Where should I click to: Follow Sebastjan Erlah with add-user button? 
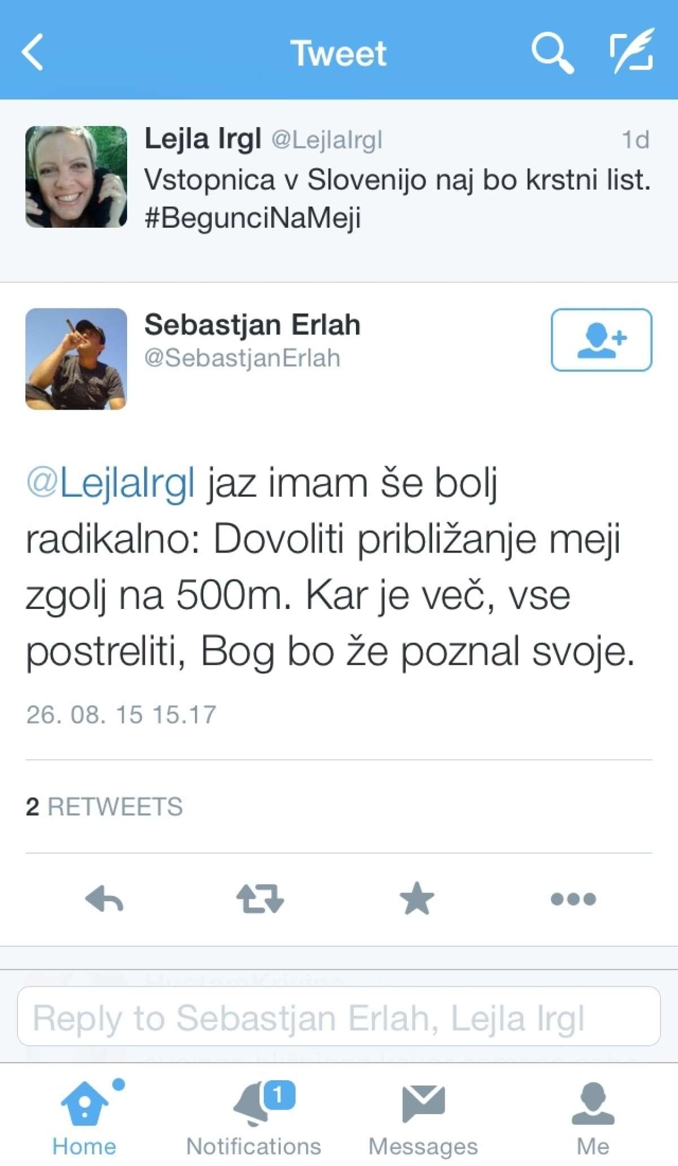tap(601, 340)
